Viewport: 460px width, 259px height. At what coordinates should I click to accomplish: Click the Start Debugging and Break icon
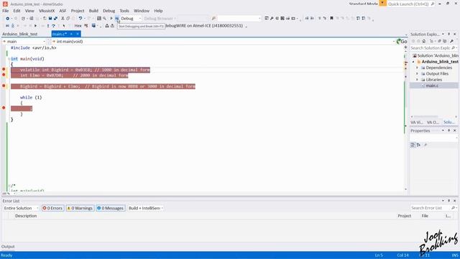coord(116,18)
